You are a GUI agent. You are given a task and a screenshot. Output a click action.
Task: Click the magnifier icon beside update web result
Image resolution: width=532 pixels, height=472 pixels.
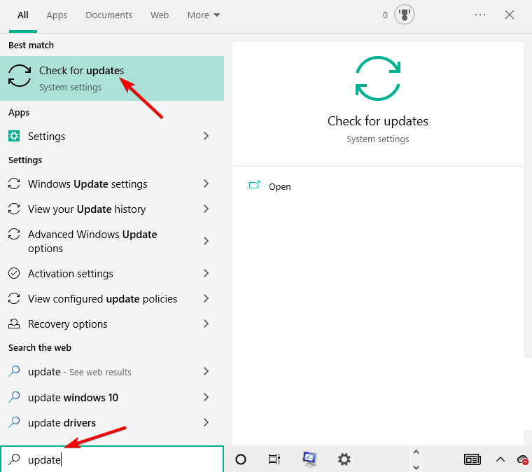[x=14, y=371]
